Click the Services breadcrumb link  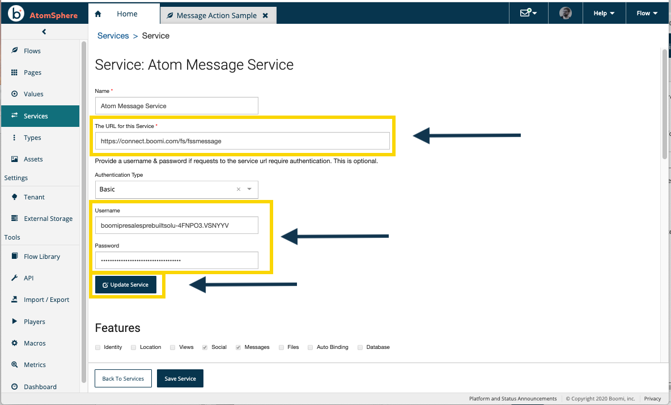point(113,35)
